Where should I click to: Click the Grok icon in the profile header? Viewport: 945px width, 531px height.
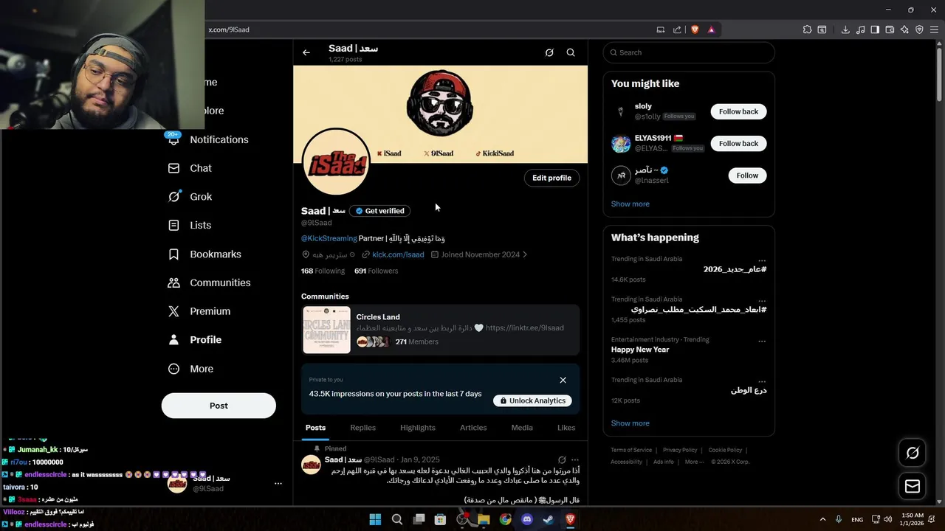tap(549, 52)
